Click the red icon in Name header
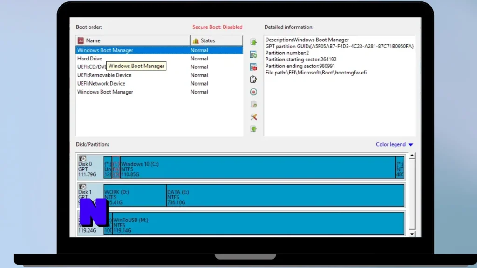 coord(81,40)
